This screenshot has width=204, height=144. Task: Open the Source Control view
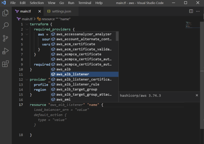5,38
